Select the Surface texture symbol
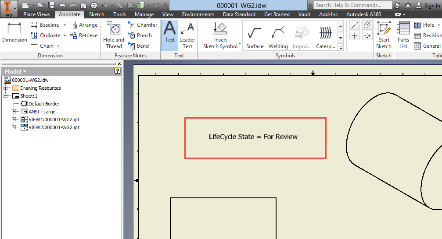 click(255, 37)
